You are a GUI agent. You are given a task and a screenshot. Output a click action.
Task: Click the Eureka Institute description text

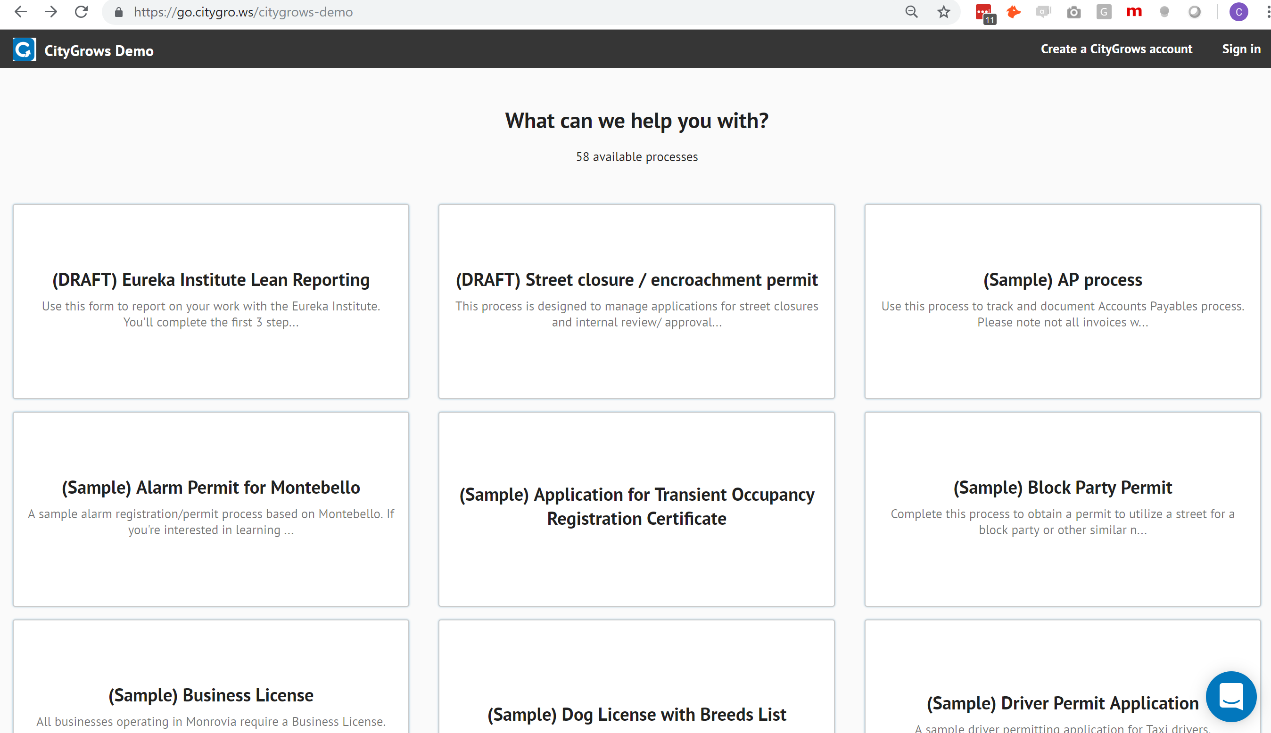[x=211, y=314]
